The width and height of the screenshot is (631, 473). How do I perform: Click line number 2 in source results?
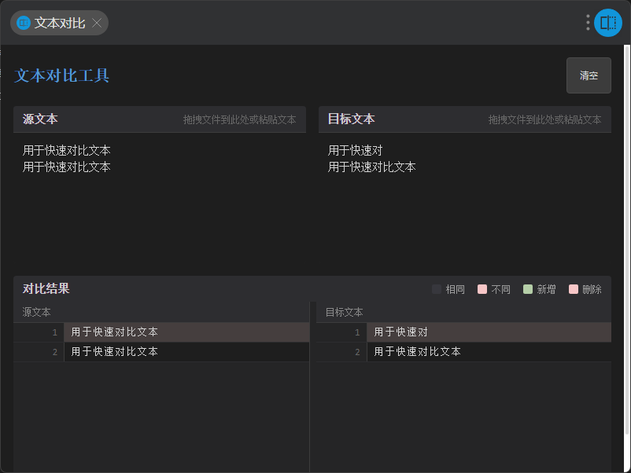(x=55, y=352)
